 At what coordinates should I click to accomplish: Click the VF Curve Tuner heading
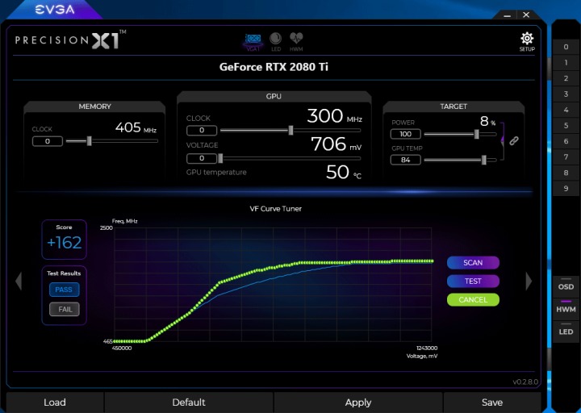point(276,209)
